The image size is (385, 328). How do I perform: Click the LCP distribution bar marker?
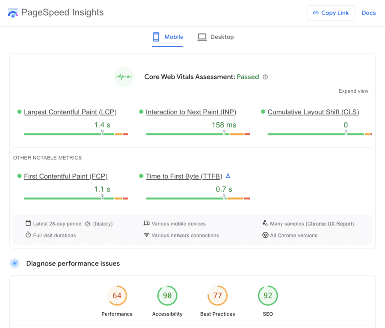(102, 133)
